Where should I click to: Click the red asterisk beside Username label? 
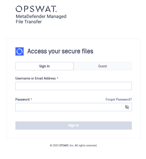[57, 78]
